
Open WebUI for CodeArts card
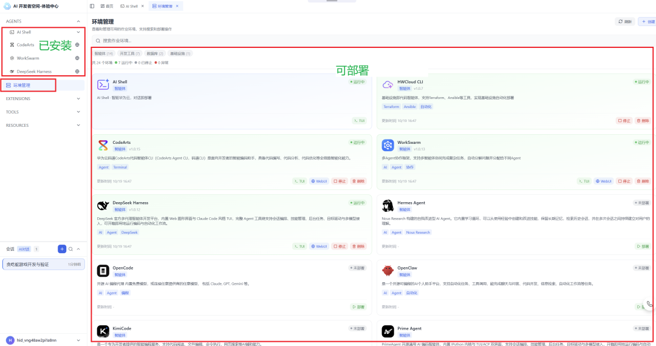[319, 181]
